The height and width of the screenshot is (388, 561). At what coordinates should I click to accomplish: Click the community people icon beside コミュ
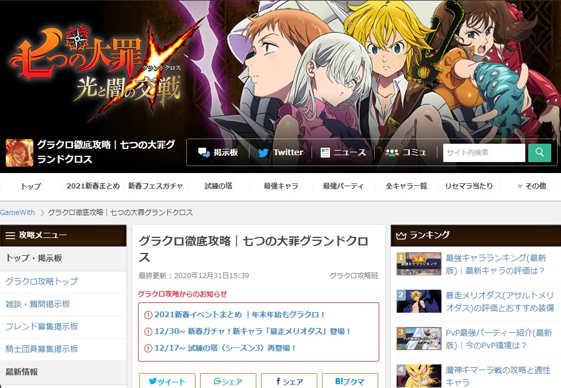[392, 153]
